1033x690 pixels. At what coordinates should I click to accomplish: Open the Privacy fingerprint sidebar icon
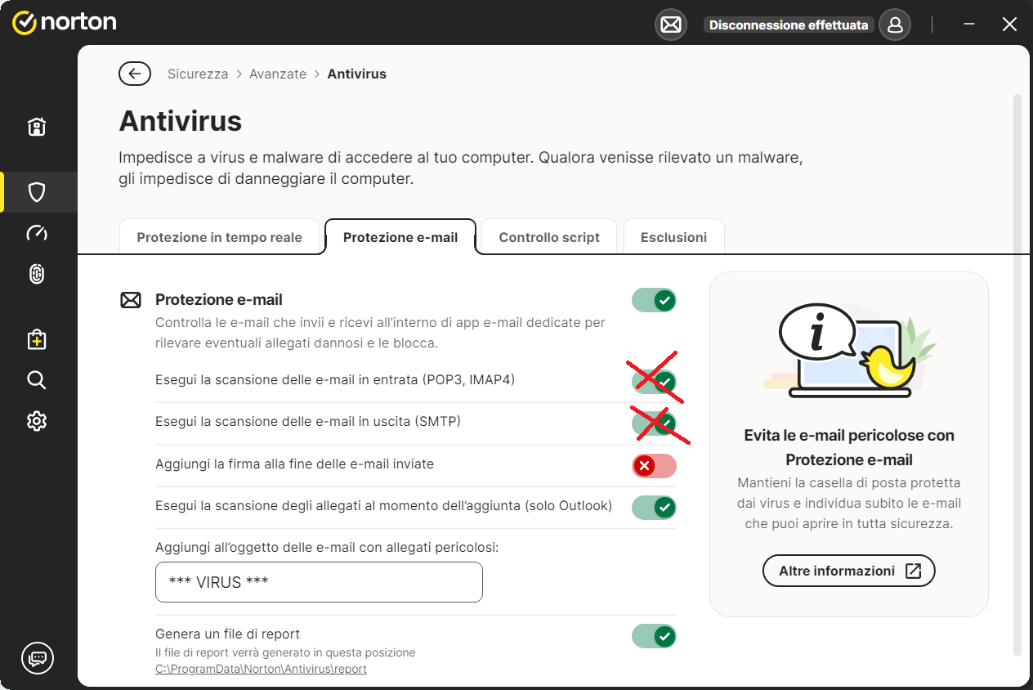37,275
